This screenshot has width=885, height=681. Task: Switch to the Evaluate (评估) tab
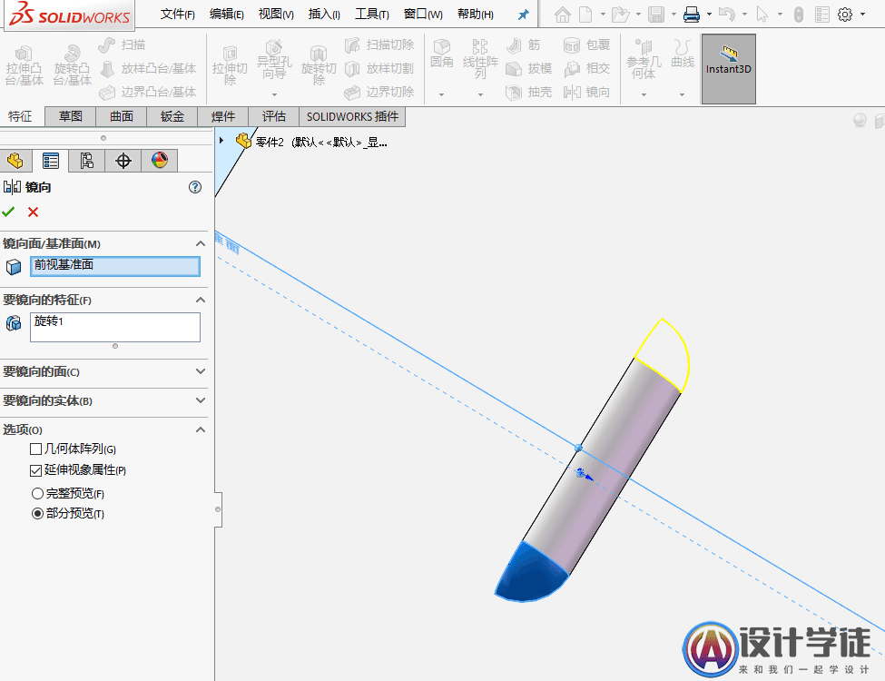click(x=274, y=116)
